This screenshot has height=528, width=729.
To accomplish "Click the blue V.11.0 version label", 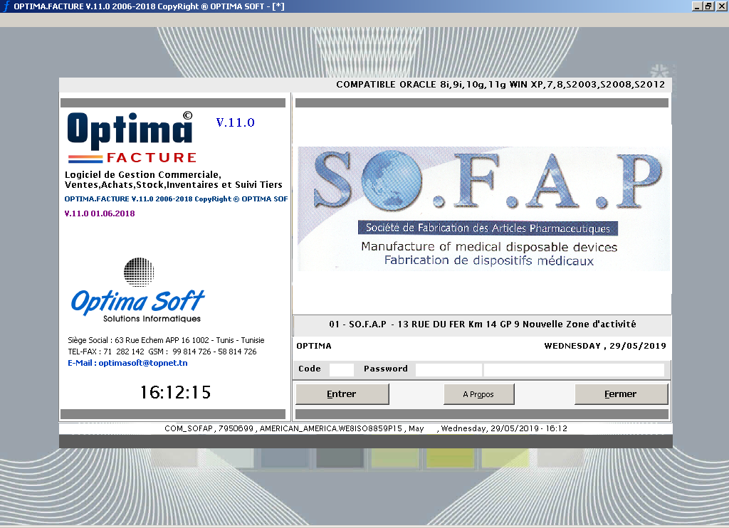I will click(235, 122).
